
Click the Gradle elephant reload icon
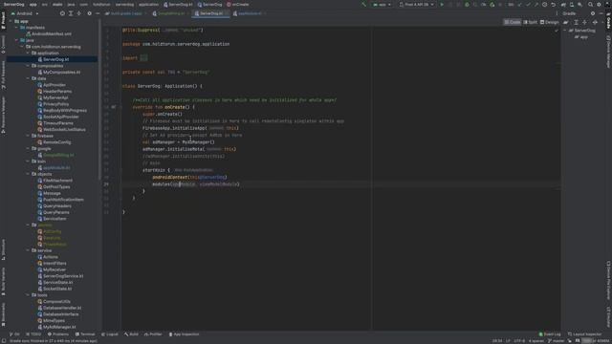click(x=565, y=22)
